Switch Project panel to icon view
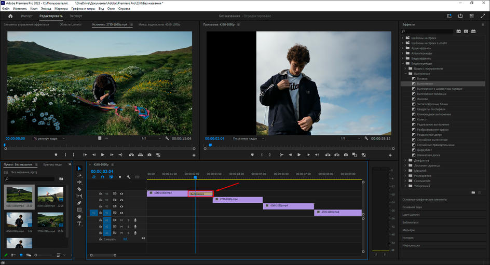This screenshot has width=490, height=265. 21,255
